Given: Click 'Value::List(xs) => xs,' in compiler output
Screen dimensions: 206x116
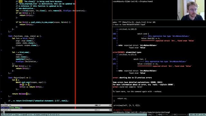Looking at the screenshot, I should (x=148, y=64).
